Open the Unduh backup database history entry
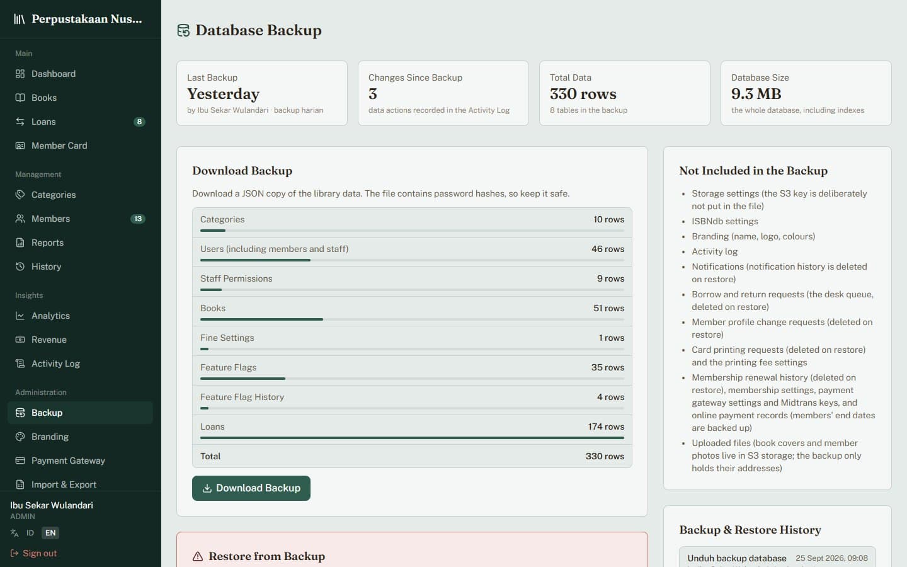 [777, 557]
